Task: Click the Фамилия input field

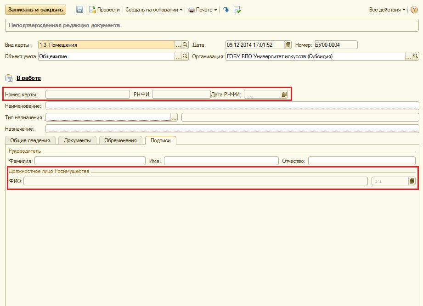Action: [x=90, y=161]
